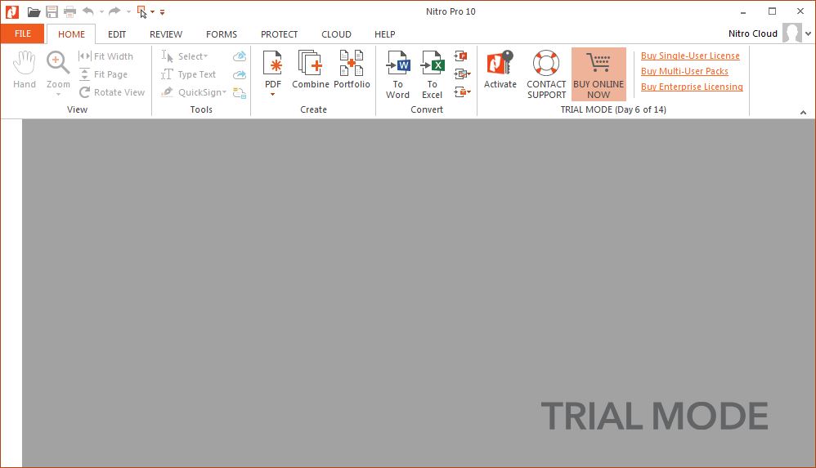The width and height of the screenshot is (816, 468).
Task: Open the FILE menu
Action: point(22,33)
